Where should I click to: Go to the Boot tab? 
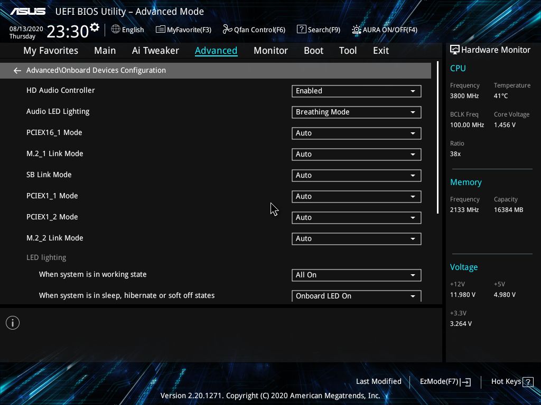pos(313,51)
